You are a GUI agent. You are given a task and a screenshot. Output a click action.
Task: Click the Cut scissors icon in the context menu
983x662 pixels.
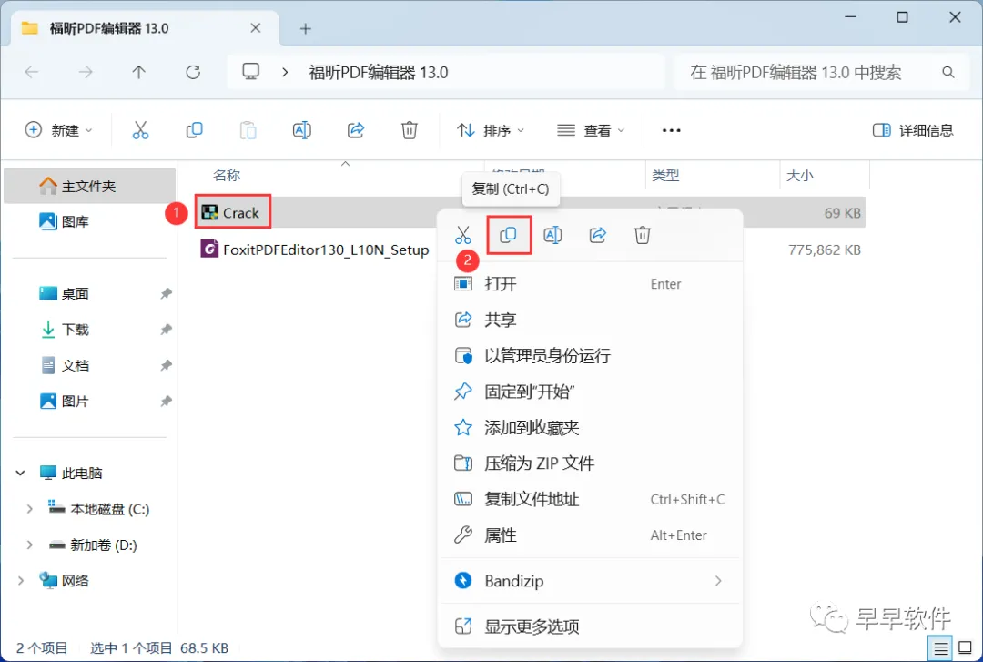463,235
